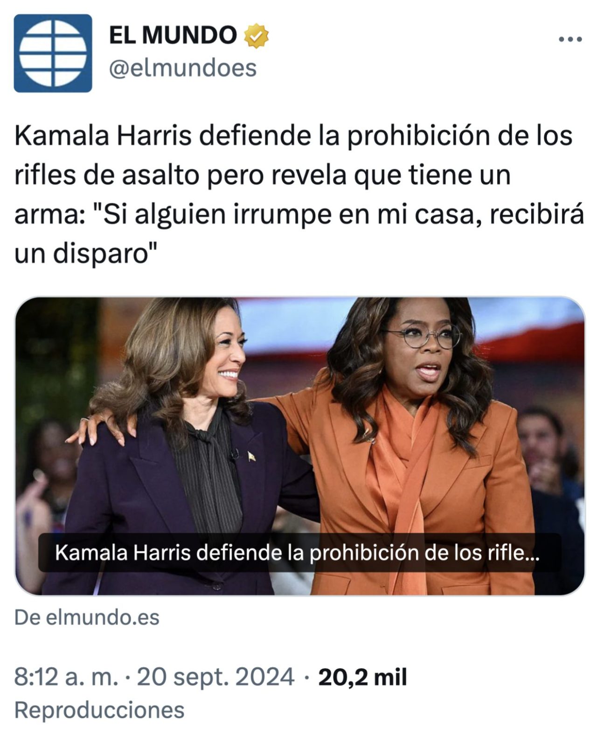This screenshot has width=597, height=736.
Task: View the 20,2 mil view count
Action: (x=362, y=677)
